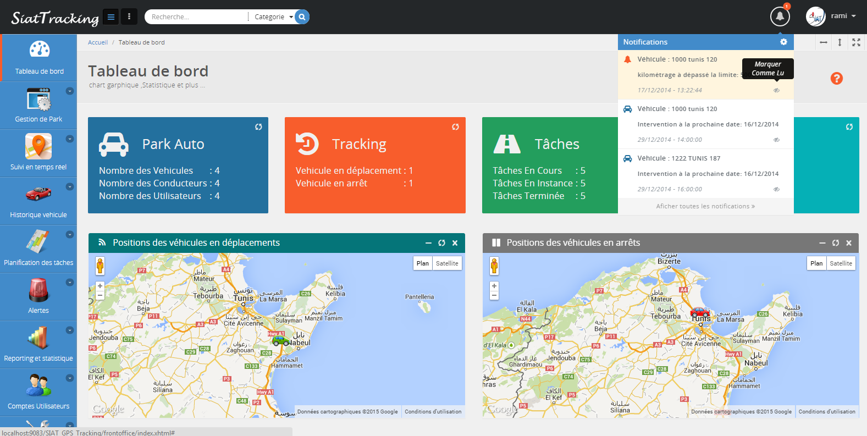Open Historique vehicule red car icon
Viewport: 867px width, 436px height.
coord(38,194)
